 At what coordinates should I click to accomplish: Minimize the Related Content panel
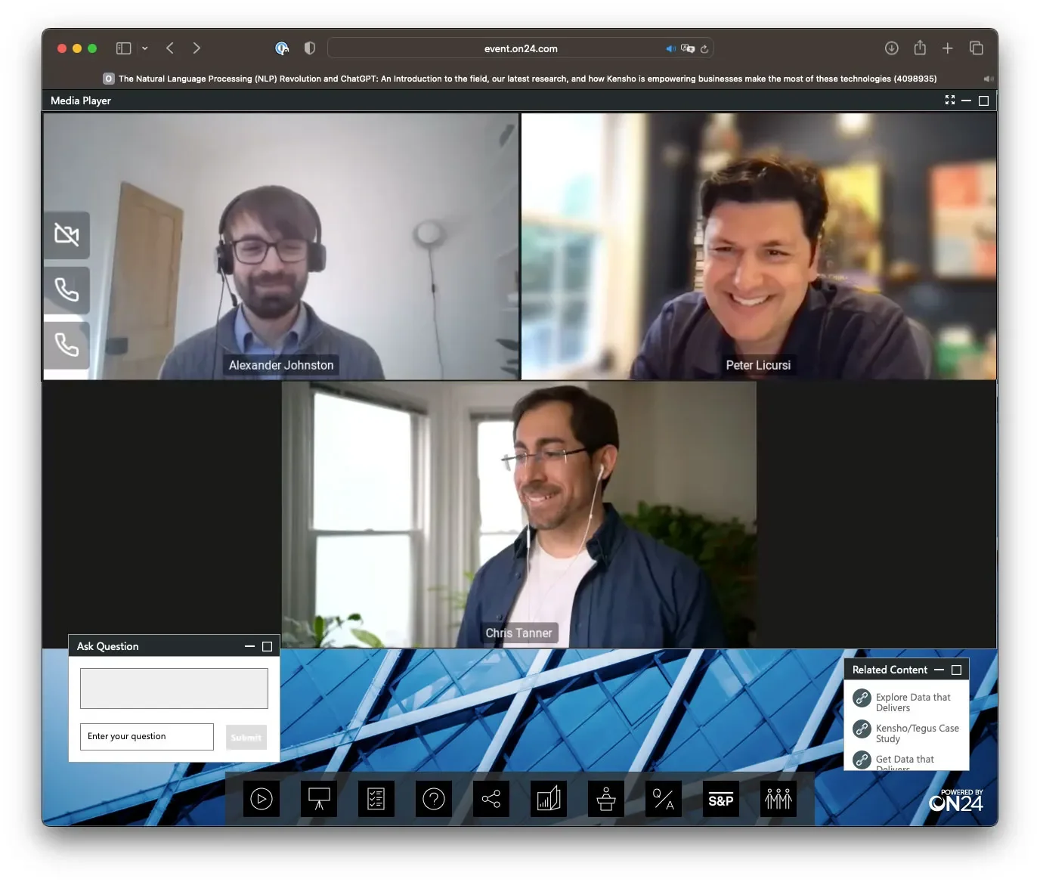[x=939, y=670]
